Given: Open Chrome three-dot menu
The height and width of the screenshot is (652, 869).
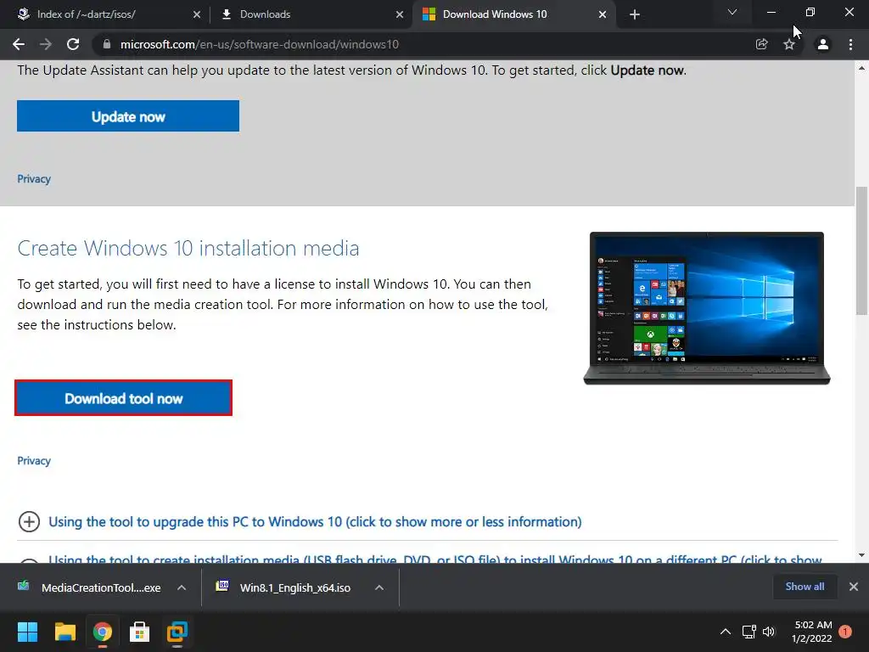Looking at the screenshot, I should pyautogui.click(x=850, y=44).
